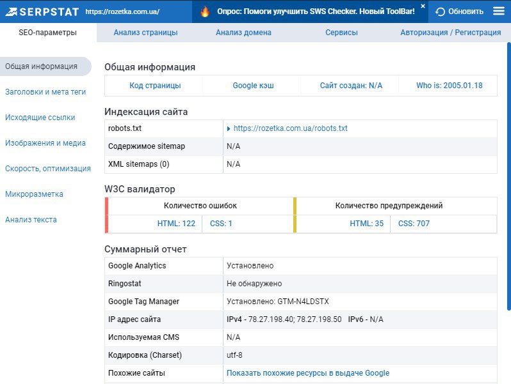Screen dimensions: 511x384
Task: Open HTML: 35 warnings link
Action: [x=367, y=224]
